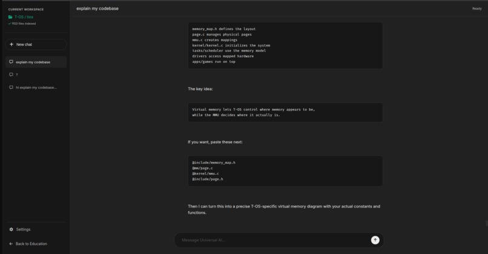The image size is (488, 254).
Task: Click 'apps/games run on top' line
Action: point(214,62)
